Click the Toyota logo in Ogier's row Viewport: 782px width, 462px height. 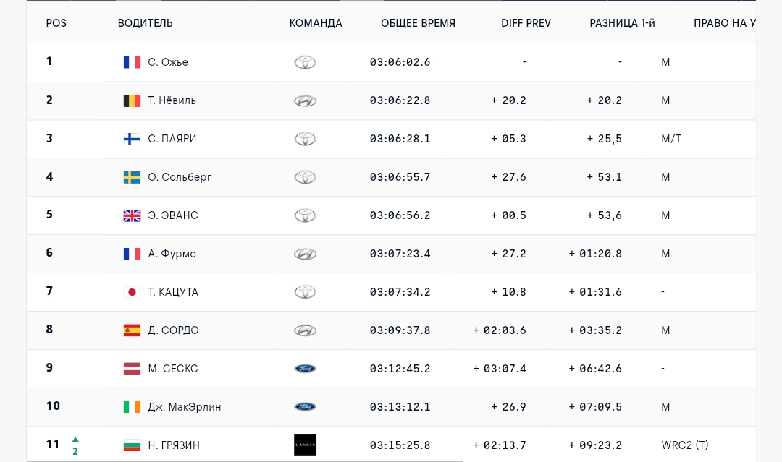tap(305, 62)
